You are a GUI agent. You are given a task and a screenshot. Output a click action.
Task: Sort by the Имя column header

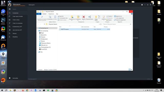60,27
